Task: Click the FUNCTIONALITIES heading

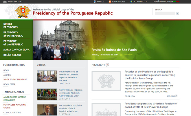Action: [x=14, y=65]
